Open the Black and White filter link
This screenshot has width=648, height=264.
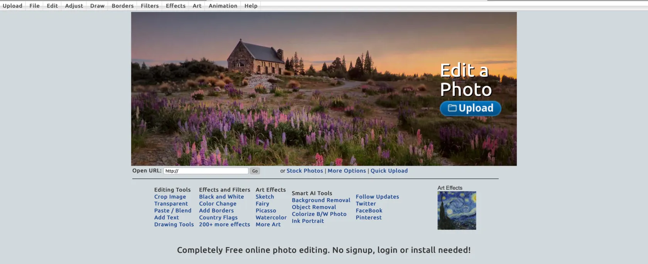tap(221, 197)
